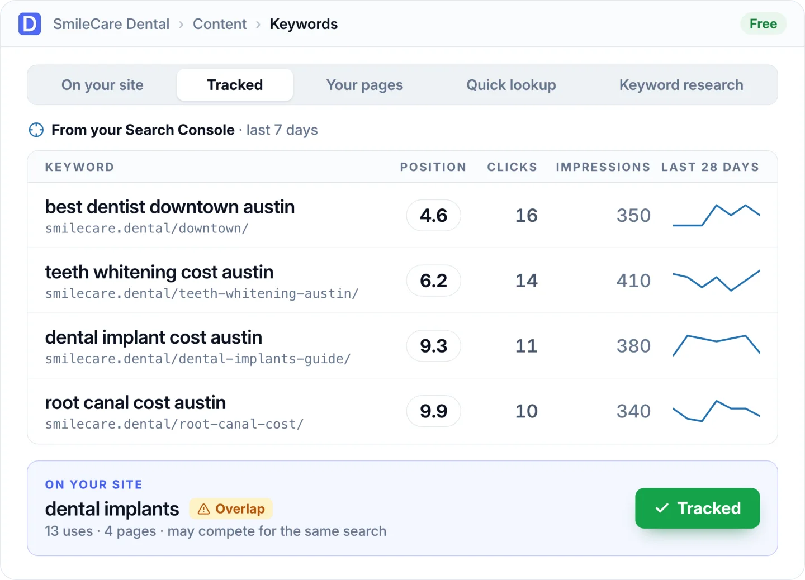Click position badge 9.3
805x580 pixels.
pos(434,346)
